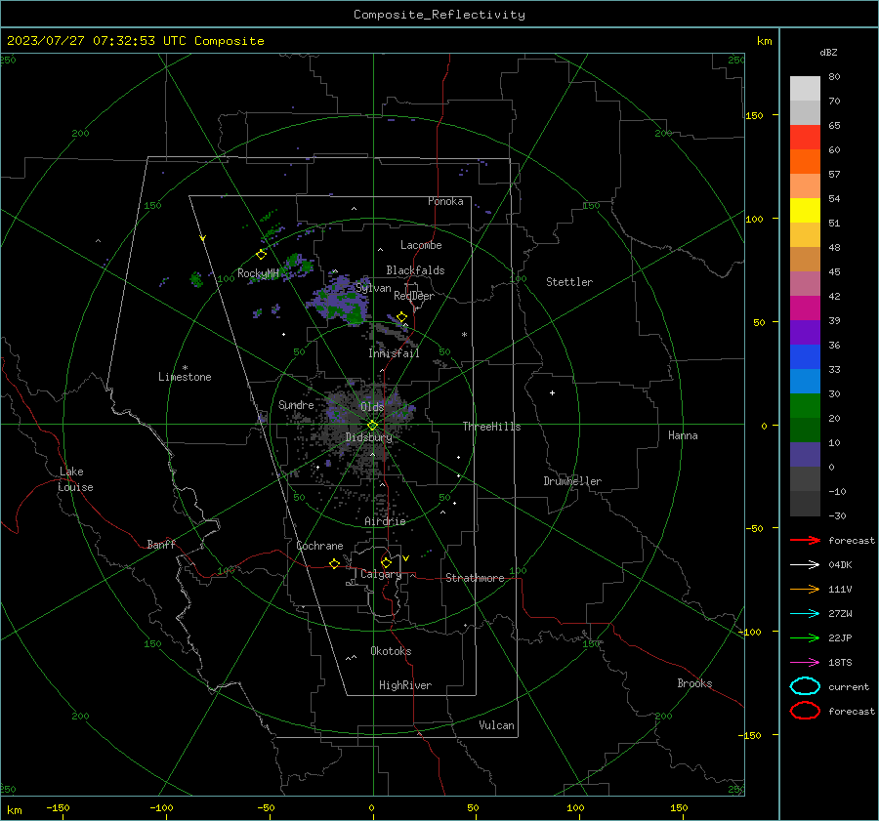This screenshot has height=821, width=879.
Task: Click the Vulcan map label
Action: [497, 725]
